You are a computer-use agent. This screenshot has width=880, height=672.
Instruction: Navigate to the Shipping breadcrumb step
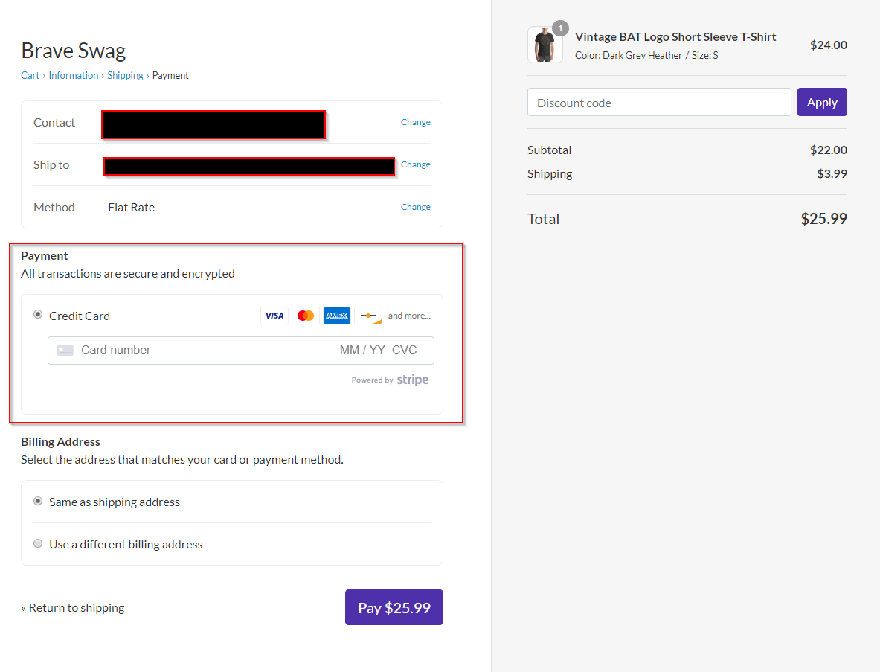pyautogui.click(x=125, y=75)
